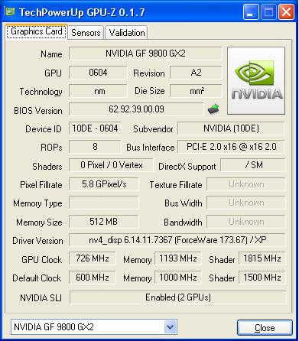Viewport: 299px width, 341px height.
Task: Click default Shader clock 1500 MHz
Action: tap(262, 278)
